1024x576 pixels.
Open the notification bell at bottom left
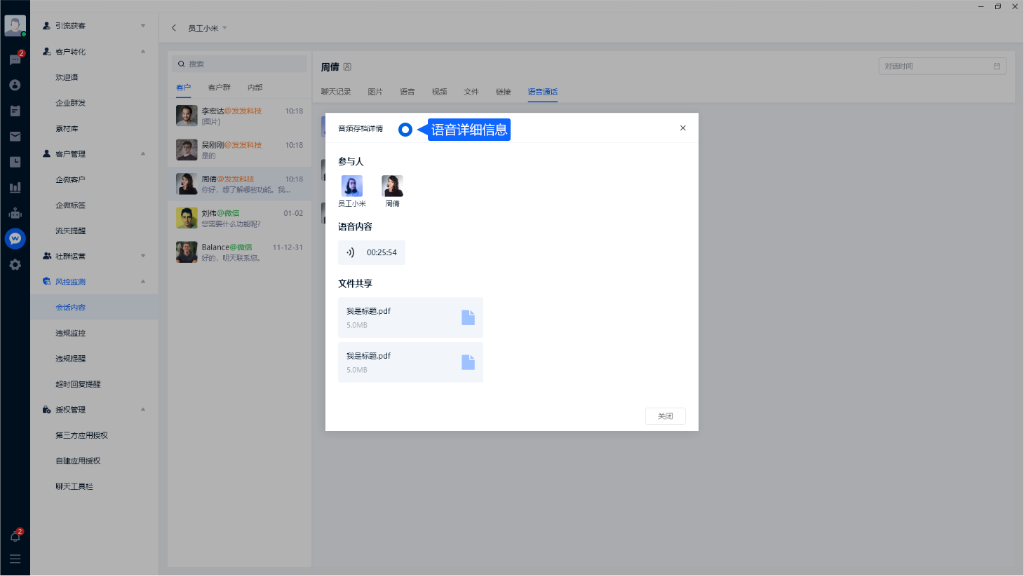tap(15, 536)
